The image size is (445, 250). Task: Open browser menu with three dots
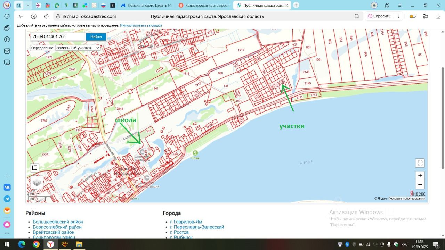pyautogui.click(x=398, y=16)
